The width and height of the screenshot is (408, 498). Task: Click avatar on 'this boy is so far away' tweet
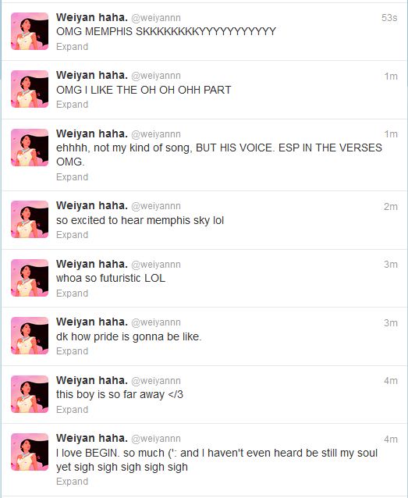tap(30, 394)
